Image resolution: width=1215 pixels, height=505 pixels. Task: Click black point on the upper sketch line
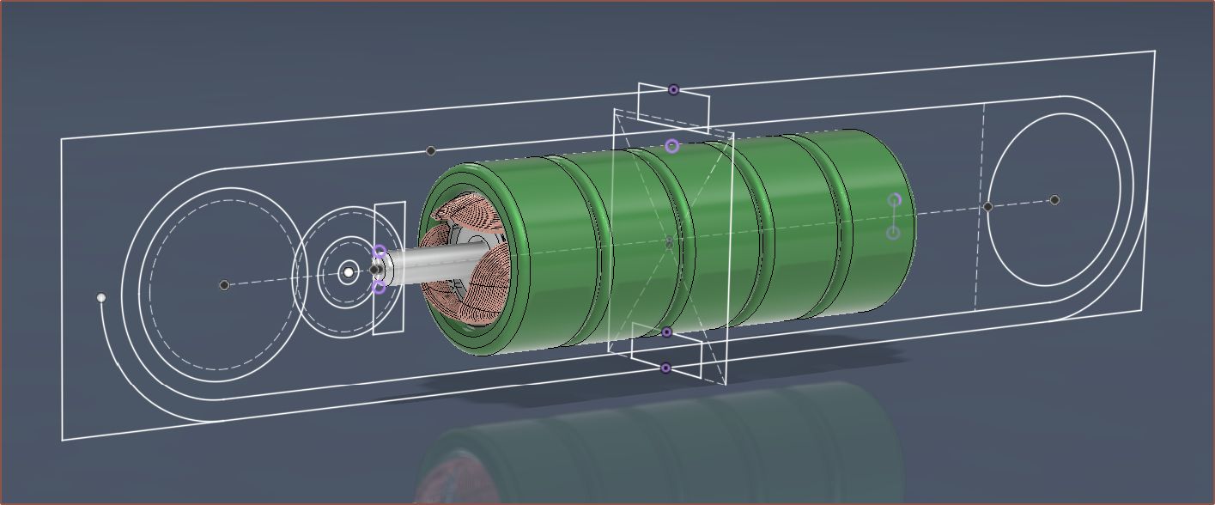click(431, 151)
